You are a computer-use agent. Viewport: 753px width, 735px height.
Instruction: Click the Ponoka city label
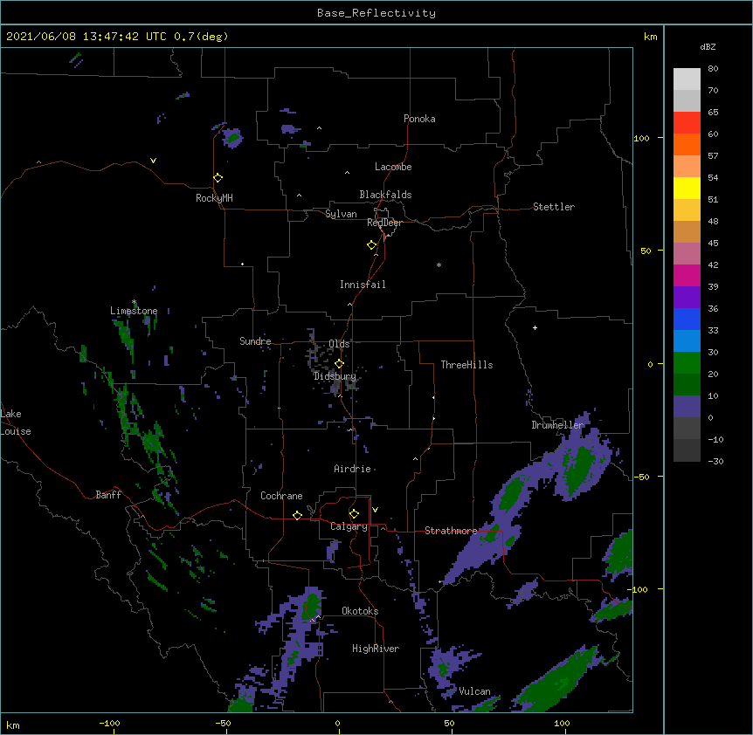[419, 119]
